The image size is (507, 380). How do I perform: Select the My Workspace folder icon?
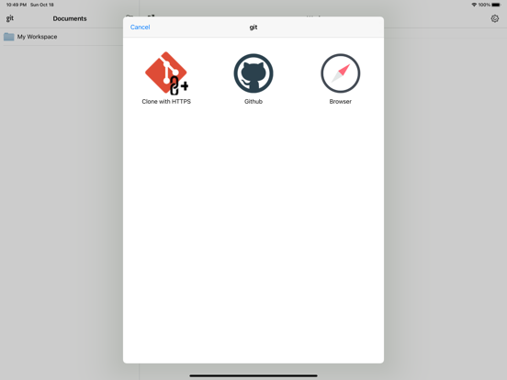(x=9, y=37)
